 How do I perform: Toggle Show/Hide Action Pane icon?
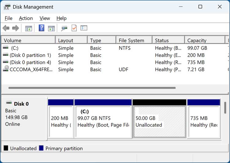tap(51, 28)
